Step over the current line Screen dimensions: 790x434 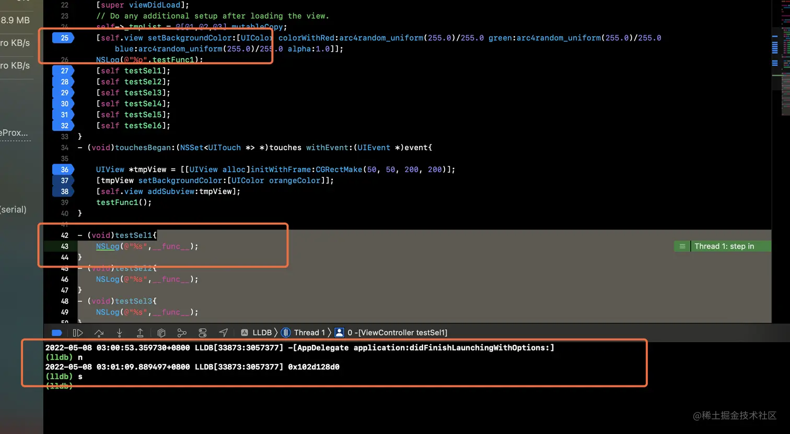coord(99,333)
